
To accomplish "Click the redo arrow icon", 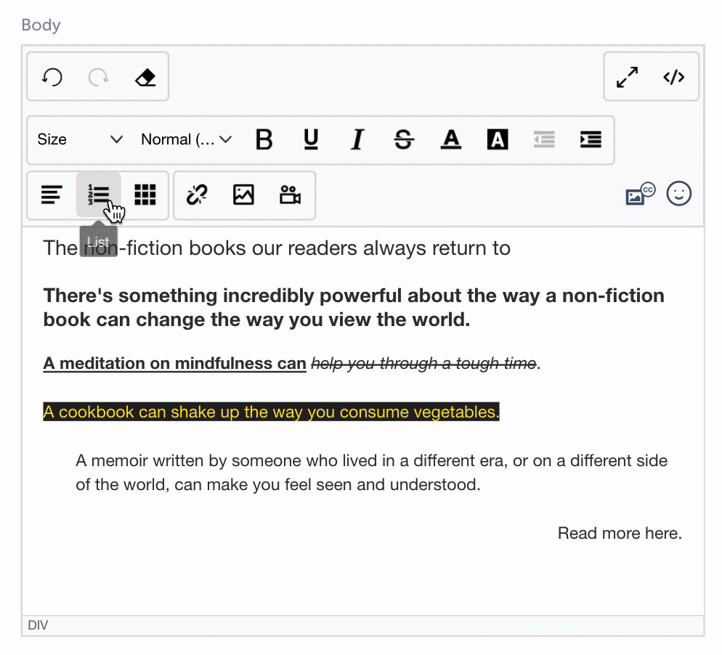I will click(98, 77).
